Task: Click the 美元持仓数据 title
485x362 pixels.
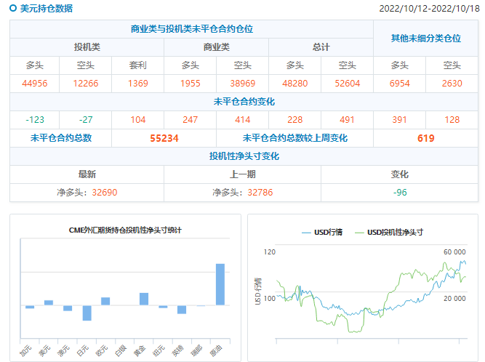Action: (44, 9)
